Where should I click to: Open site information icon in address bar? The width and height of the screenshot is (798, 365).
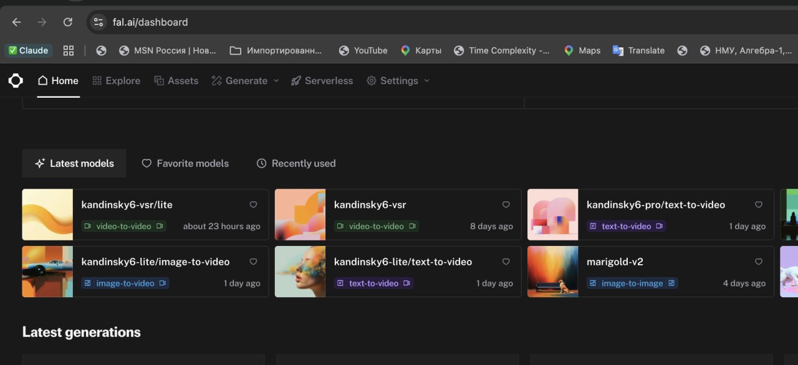pyautogui.click(x=99, y=22)
